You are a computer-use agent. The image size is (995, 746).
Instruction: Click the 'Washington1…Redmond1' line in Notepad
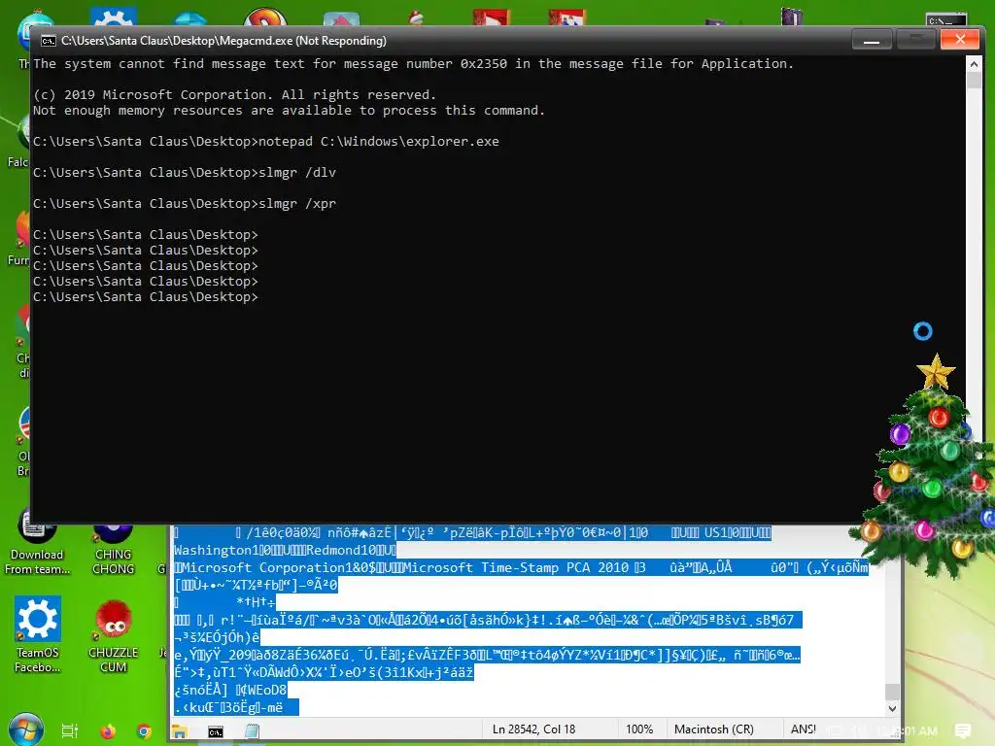tap(285, 550)
